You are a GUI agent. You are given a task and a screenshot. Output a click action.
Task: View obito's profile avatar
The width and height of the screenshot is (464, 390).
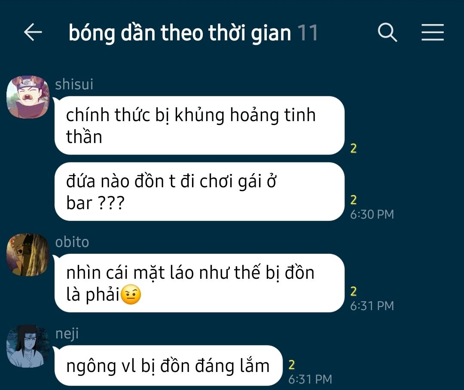[28, 255]
